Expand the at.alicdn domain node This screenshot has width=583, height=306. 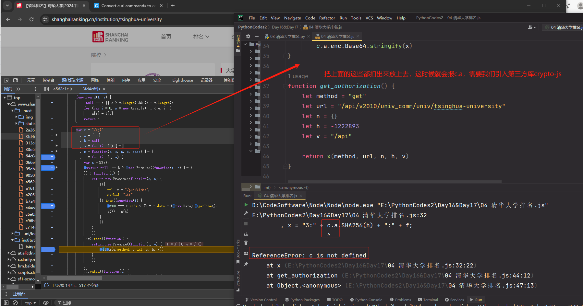8,253
